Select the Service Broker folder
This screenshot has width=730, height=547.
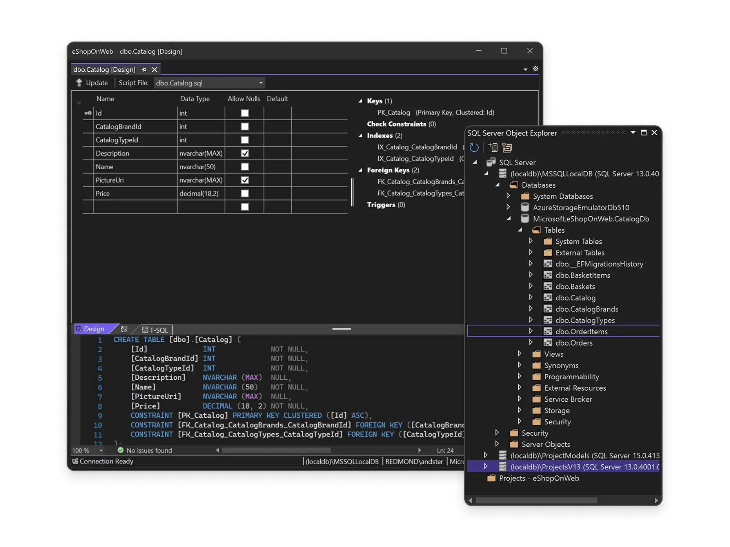tap(568, 399)
